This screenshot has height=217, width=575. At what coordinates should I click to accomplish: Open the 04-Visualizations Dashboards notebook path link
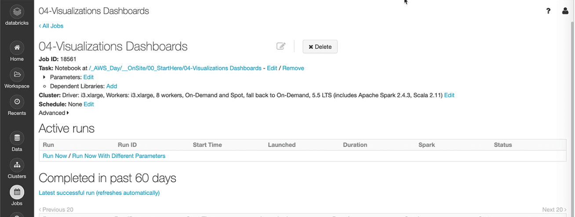(x=175, y=68)
